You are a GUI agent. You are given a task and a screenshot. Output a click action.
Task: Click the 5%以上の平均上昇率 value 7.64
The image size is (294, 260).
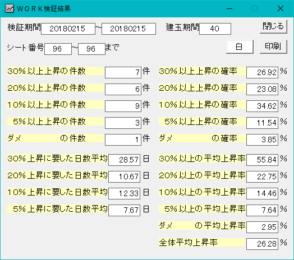tap(262, 210)
